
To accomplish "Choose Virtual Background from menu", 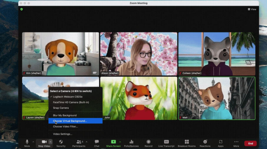I will (70, 121).
